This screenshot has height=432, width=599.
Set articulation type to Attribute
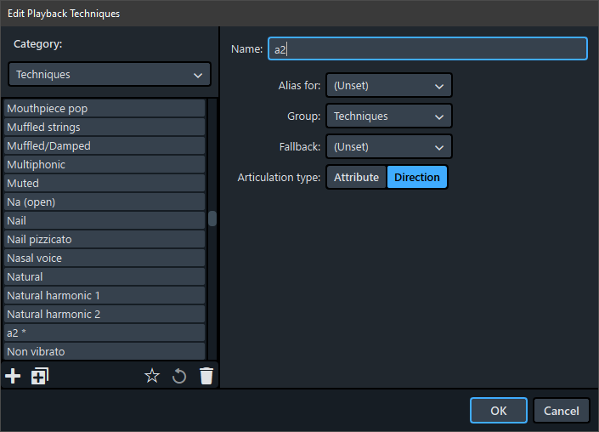tap(356, 178)
